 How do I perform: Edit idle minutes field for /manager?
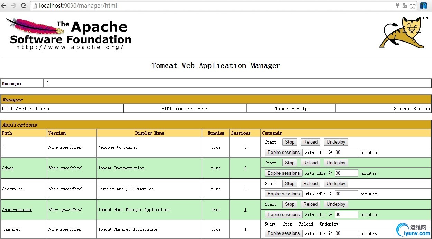[346, 233]
